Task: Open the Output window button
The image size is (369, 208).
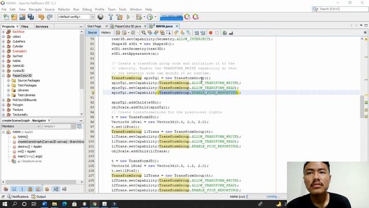Action: pos(39,196)
